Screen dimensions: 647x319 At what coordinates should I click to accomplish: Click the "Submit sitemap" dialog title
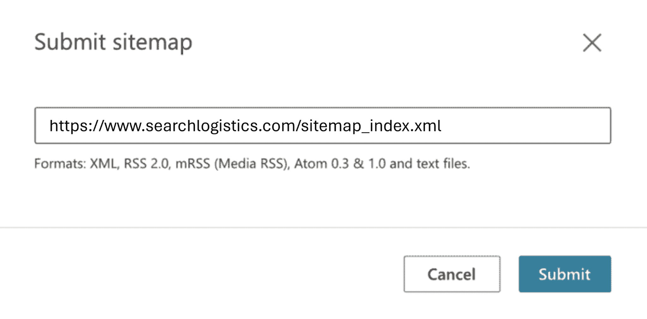click(x=113, y=42)
